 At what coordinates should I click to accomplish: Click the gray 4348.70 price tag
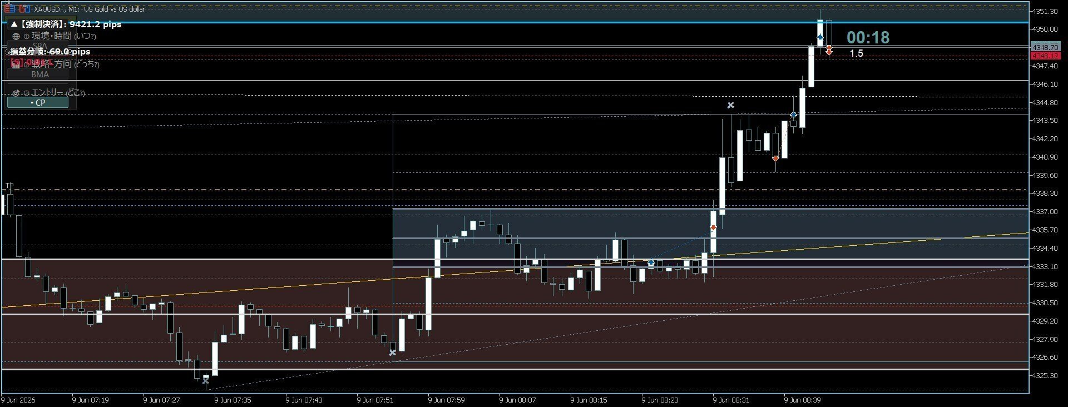pyautogui.click(x=1045, y=48)
